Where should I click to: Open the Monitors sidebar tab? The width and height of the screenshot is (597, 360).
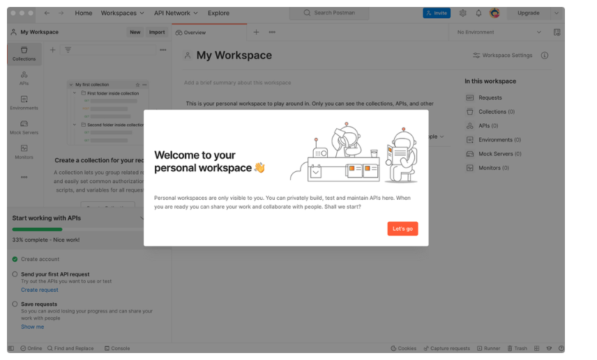point(24,152)
